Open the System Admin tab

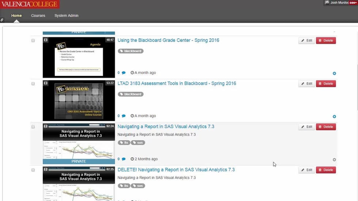[66, 15]
